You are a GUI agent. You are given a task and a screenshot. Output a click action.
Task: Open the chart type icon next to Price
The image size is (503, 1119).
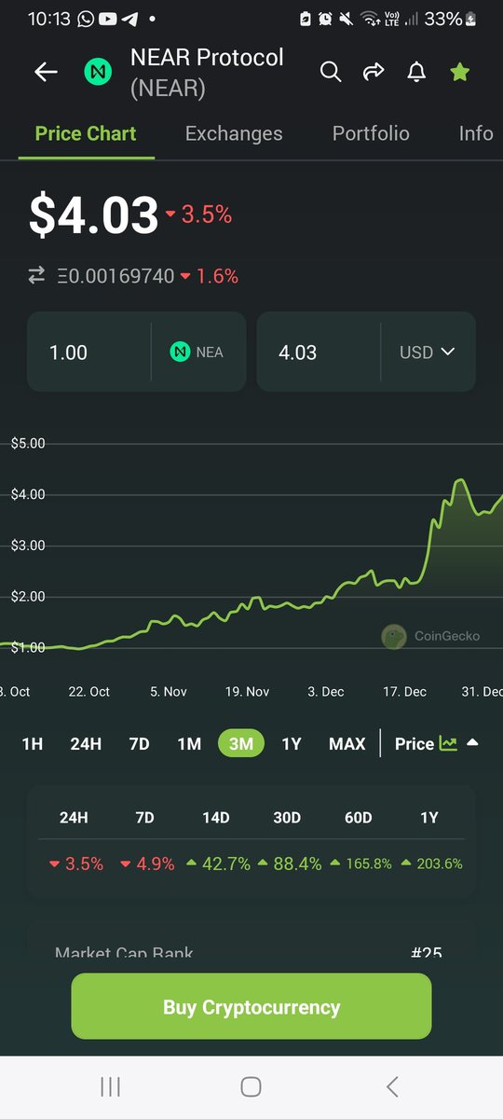(x=448, y=743)
